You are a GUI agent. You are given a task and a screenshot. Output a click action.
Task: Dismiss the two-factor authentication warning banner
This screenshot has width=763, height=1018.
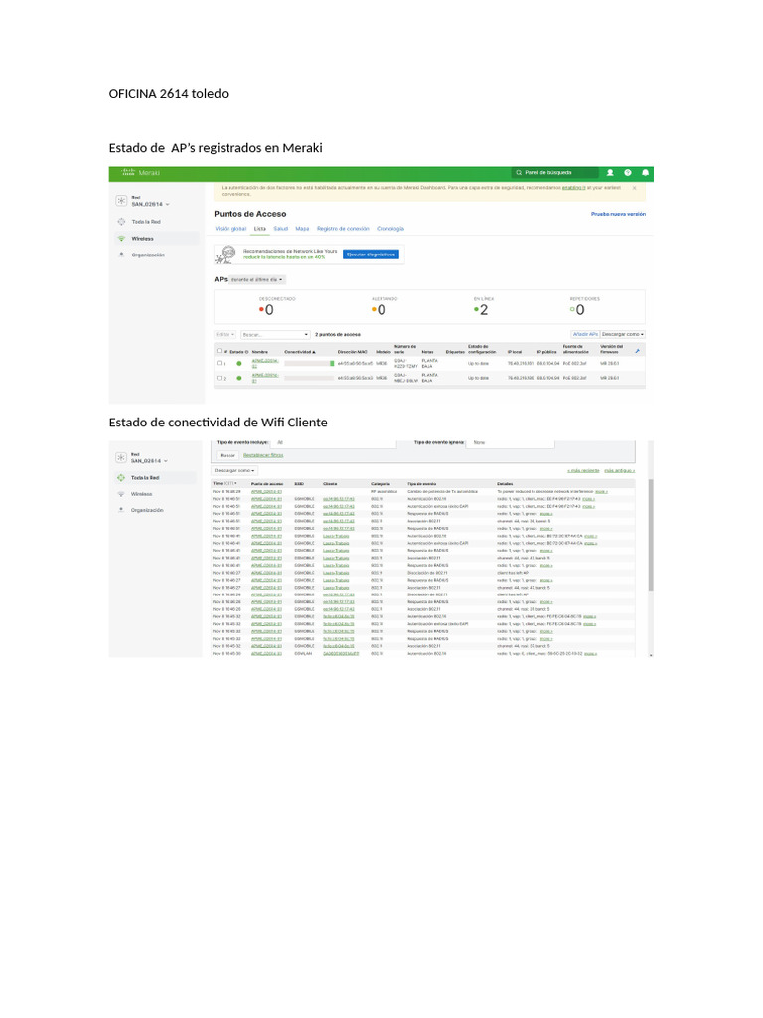click(x=634, y=185)
